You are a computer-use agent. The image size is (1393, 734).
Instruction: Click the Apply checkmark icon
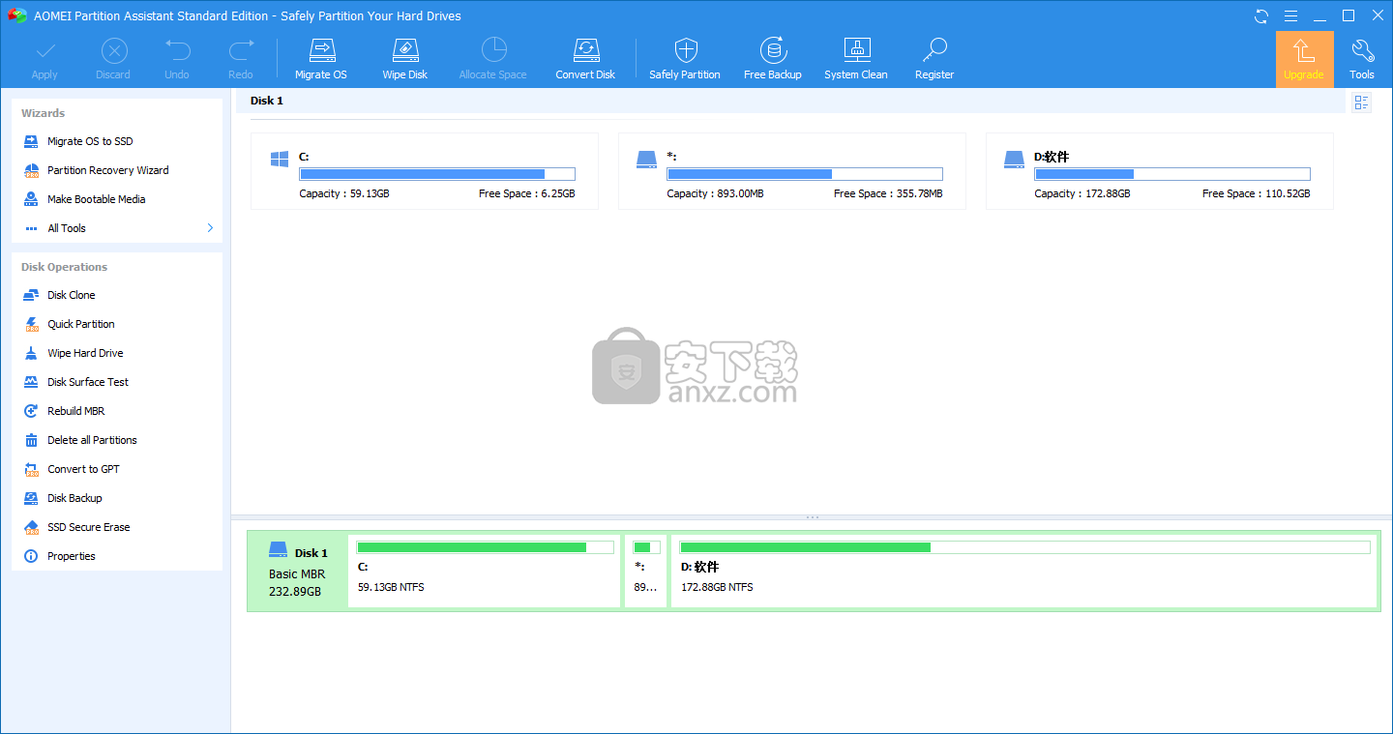click(x=44, y=50)
